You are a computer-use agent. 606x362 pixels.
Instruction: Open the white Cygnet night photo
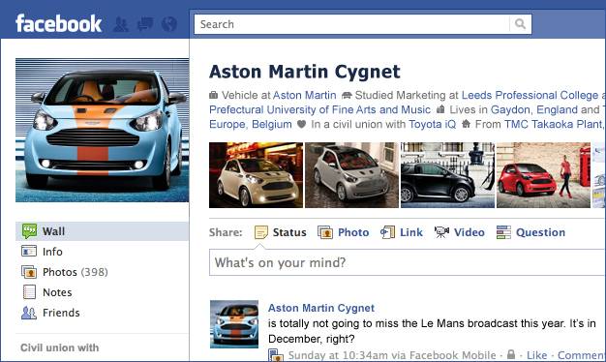[x=256, y=175]
